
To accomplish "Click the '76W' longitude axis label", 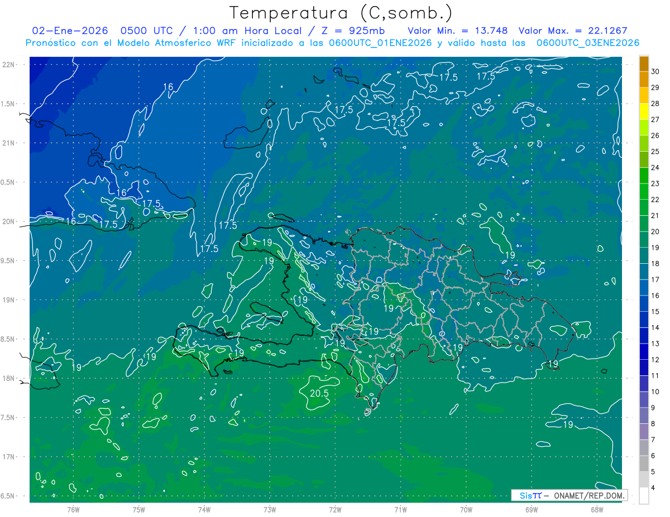I will coord(73,509).
